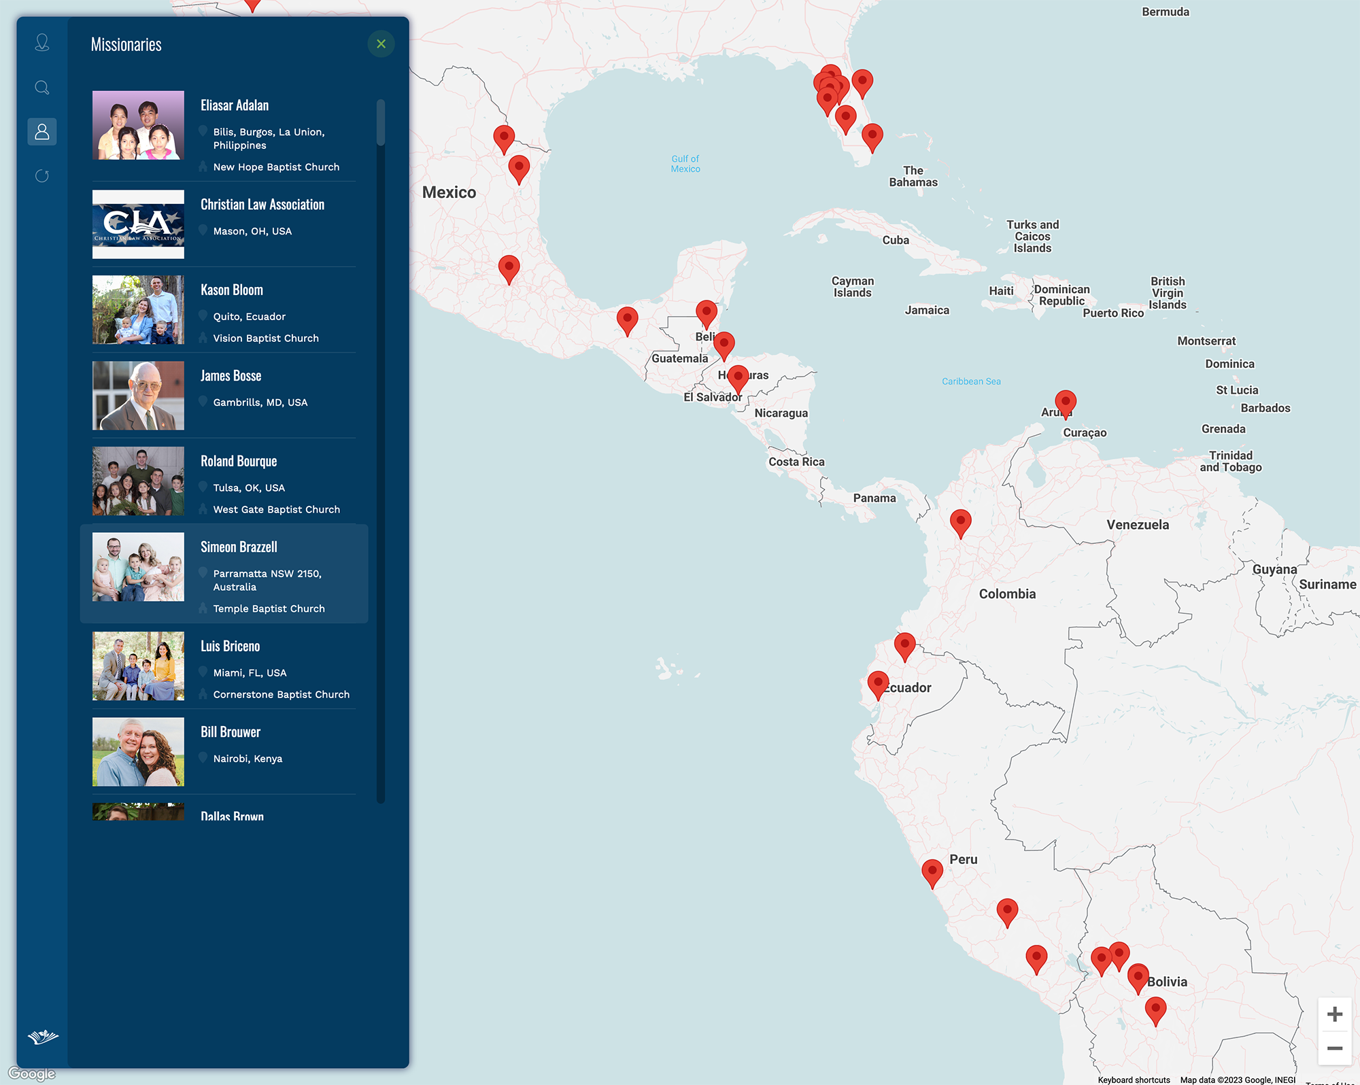Click the map pin in Colombia
The width and height of the screenshot is (1360, 1085).
point(960,521)
